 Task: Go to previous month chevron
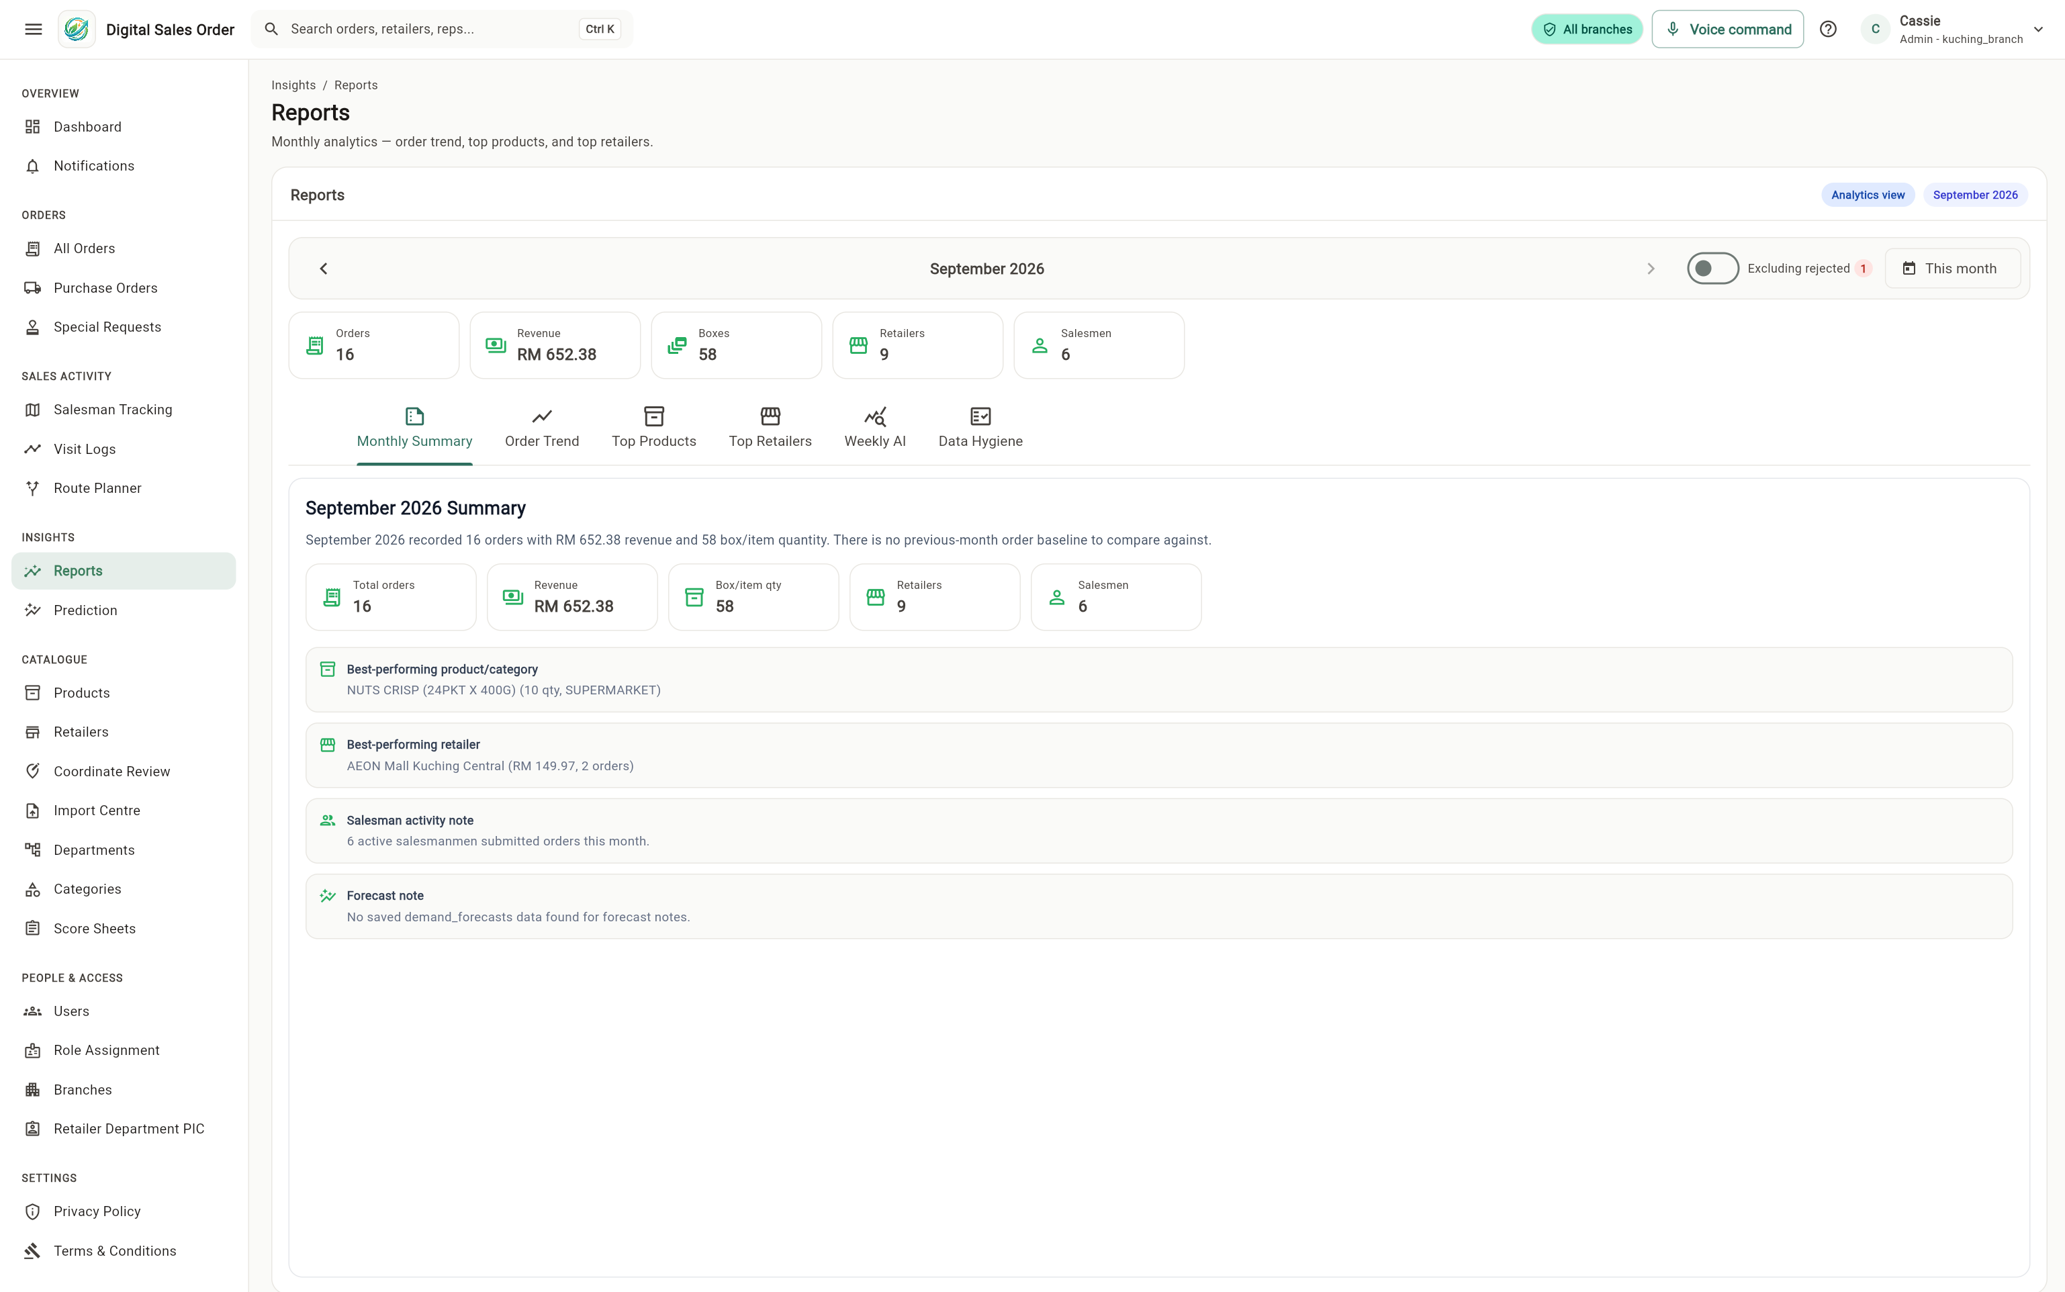point(324,269)
